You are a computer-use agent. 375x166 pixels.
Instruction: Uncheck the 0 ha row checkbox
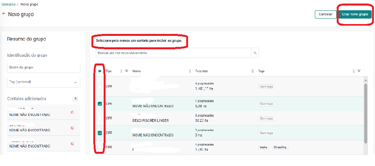(x=100, y=133)
